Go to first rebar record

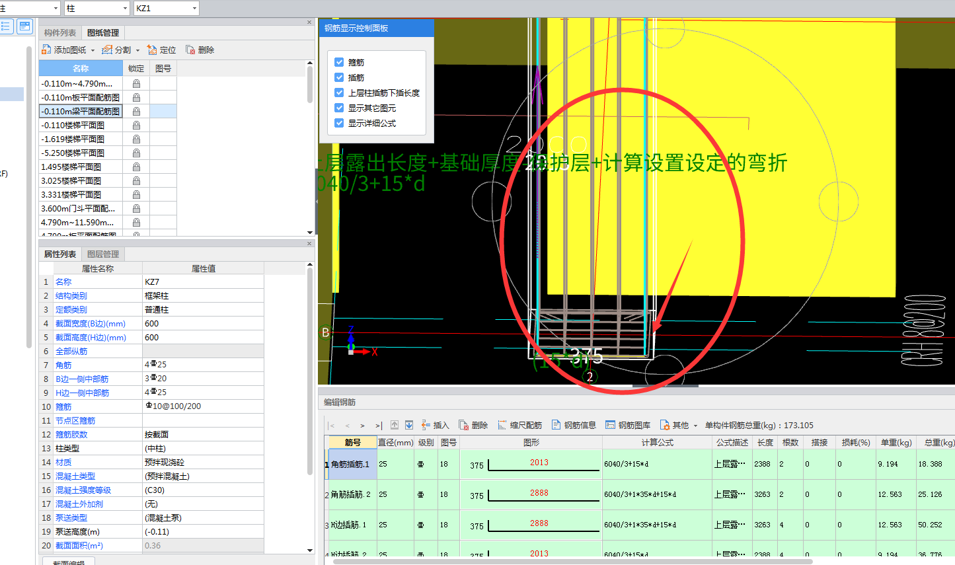(331, 426)
